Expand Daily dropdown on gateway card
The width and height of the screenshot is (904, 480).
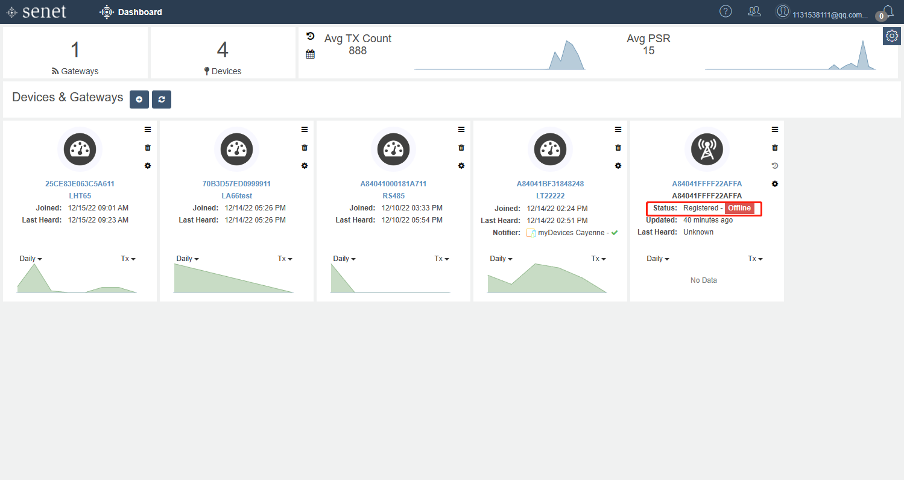pos(658,259)
